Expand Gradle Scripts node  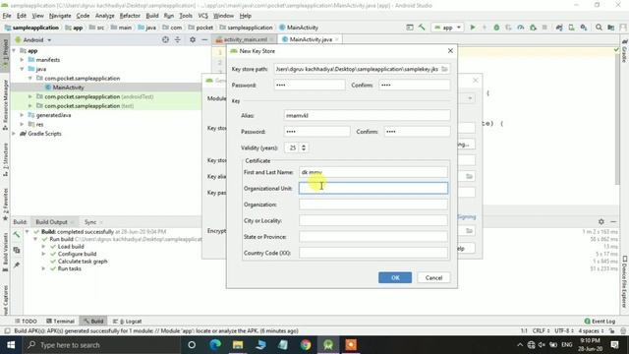coord(14,134)
